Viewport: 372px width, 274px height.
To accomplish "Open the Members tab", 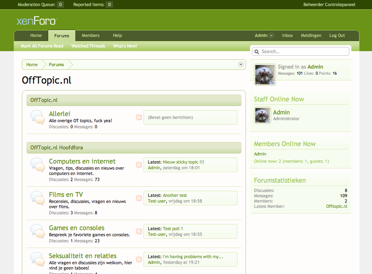I will (x=91, y=35).
